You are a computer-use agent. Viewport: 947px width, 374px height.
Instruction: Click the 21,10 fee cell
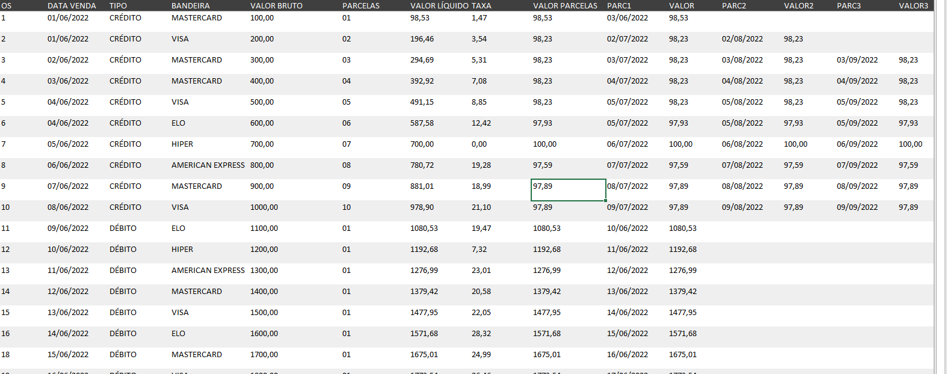coord(481,207)
